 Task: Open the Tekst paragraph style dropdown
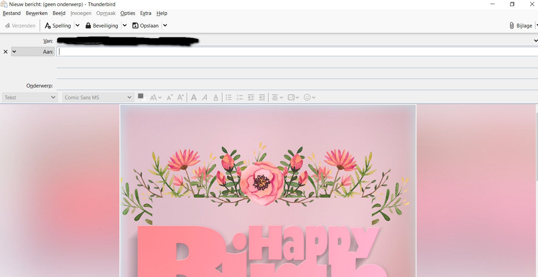pyautogui.click(x=30, y=97)
